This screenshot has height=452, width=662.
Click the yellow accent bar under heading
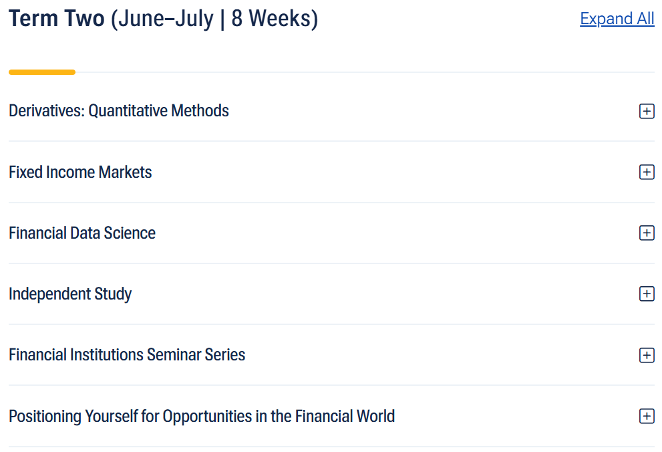(42, 72)
